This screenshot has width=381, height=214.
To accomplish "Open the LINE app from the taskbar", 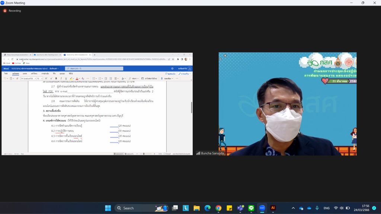I will coord(251,208).
